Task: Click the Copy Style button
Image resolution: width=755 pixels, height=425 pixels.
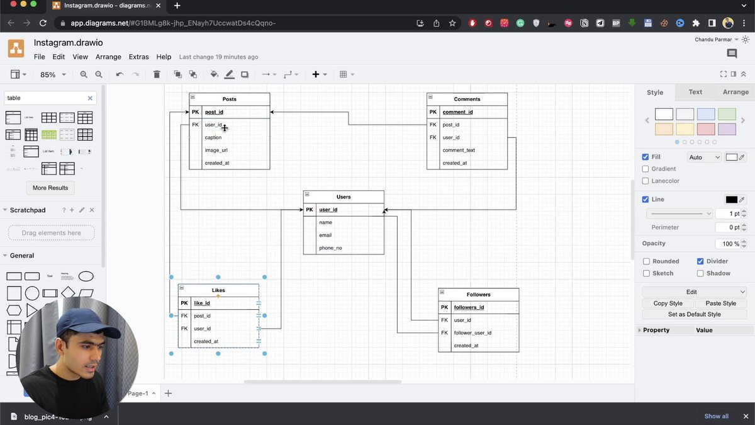Action: tap(668, 303)
